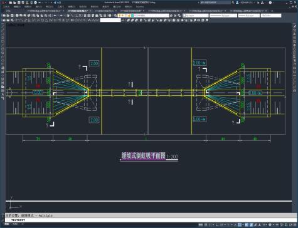Open the ByColor plot style dropdown
The height and width of the screenshot is (228, 298).
pos(271,16)
